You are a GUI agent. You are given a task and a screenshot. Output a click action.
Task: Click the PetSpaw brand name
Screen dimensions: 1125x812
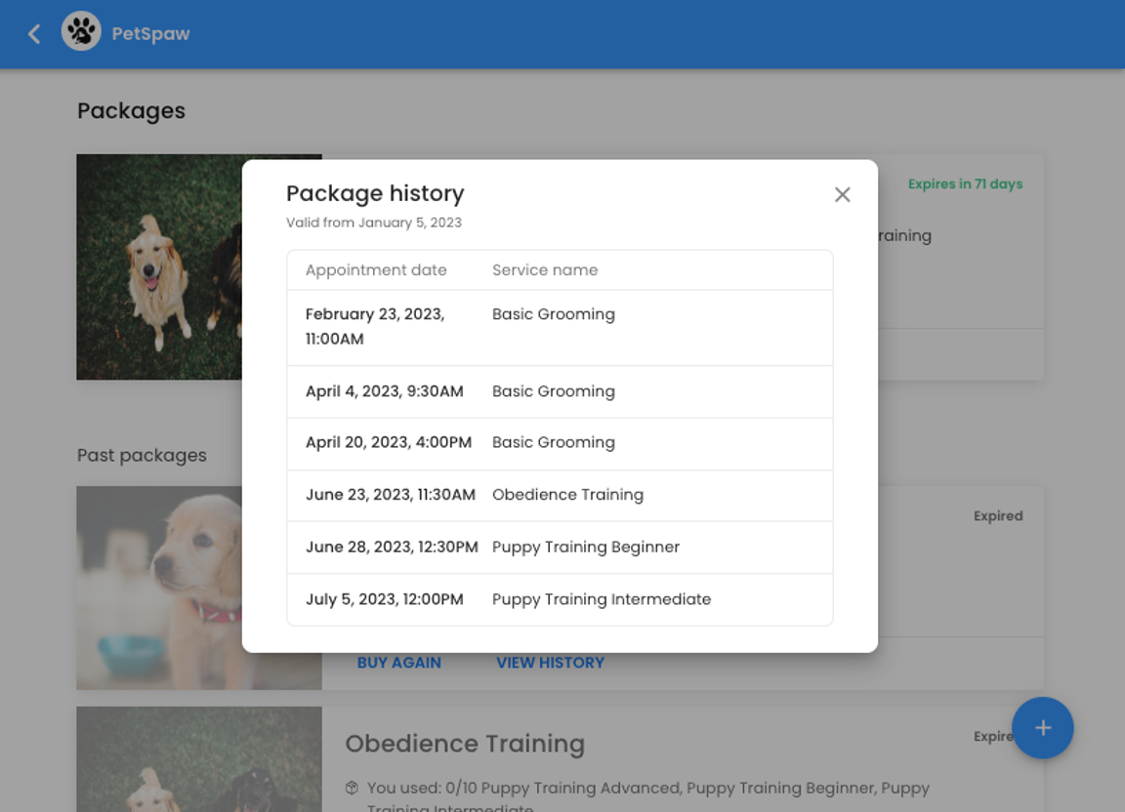(150, 34)
